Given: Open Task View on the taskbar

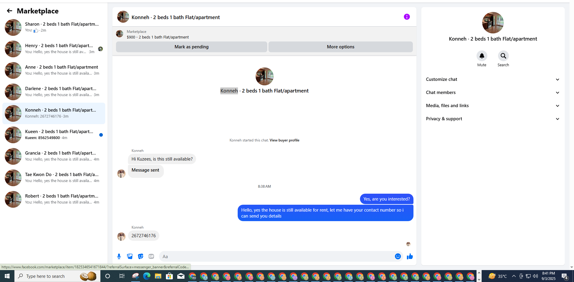Looking at the screenshot, I should pos(122,276).
